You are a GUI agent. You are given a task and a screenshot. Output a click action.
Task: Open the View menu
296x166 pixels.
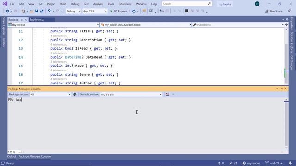[x=31, y=4]
